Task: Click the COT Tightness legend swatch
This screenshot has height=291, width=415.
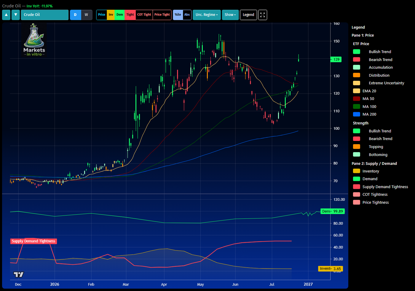Action: coord(357,195)
